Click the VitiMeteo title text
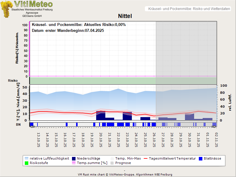Screen dimensions: 236x177 (x=33, y=4)
